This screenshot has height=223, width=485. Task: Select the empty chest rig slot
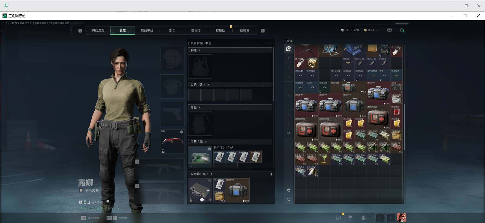coord(200,66)
